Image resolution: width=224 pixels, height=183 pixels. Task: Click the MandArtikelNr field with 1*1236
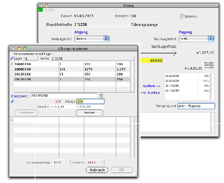(101, 24)
